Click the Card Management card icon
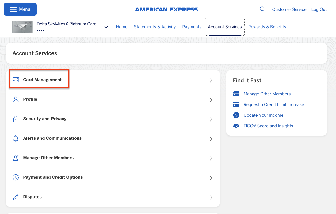 [16, 80]
